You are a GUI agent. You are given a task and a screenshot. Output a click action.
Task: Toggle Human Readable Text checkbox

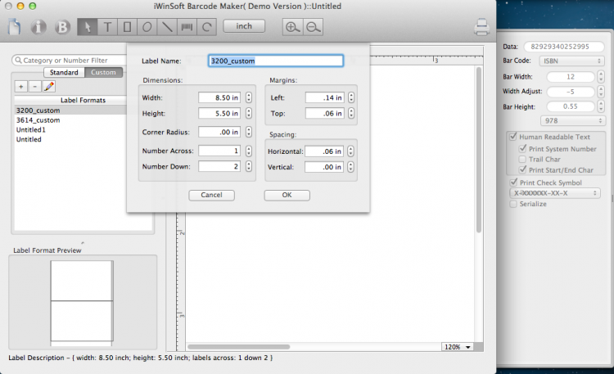pyautogui.click(x=513, y=137)
